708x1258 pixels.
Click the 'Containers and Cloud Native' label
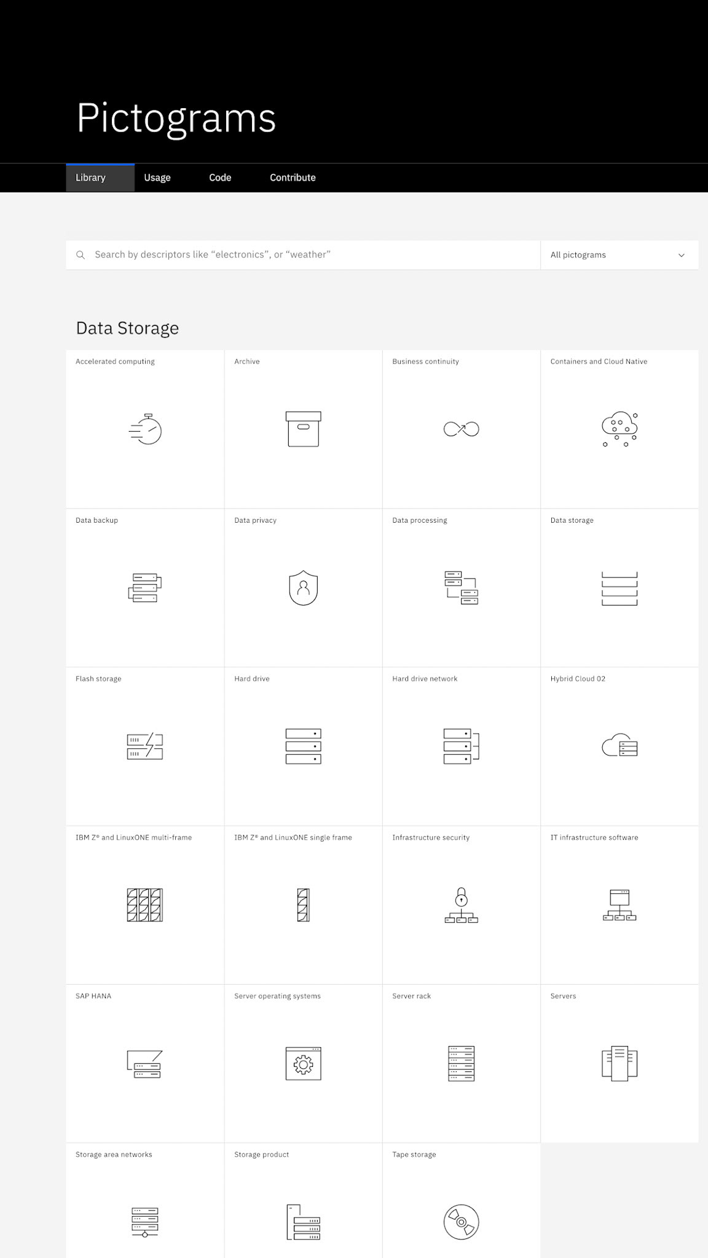click(599, 361)
